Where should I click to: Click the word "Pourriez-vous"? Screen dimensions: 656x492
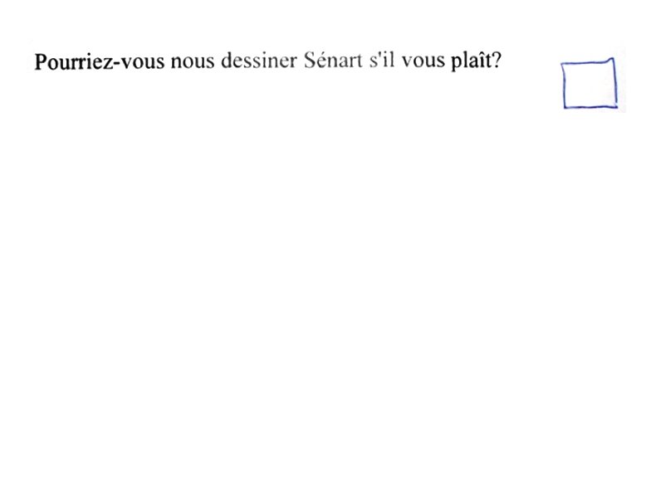pyautogui.click(x=99, y=61)
